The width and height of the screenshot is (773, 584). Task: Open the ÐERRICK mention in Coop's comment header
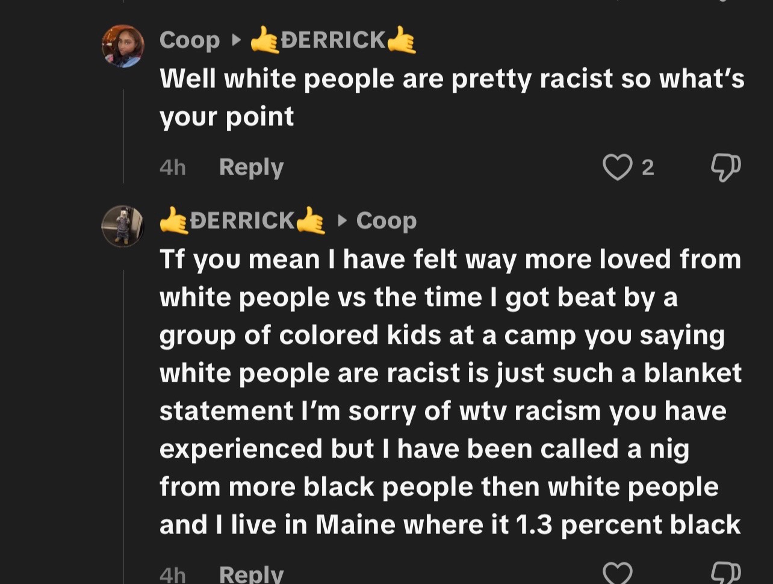[333, 40]
